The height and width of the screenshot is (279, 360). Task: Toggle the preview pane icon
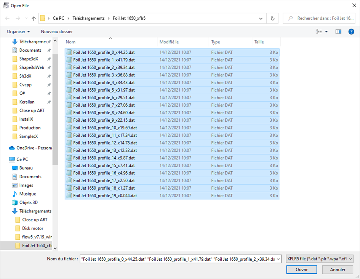pos(338,32)
